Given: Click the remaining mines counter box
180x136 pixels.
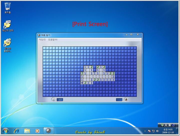Looking at the screenshot, I should point(119,100).
